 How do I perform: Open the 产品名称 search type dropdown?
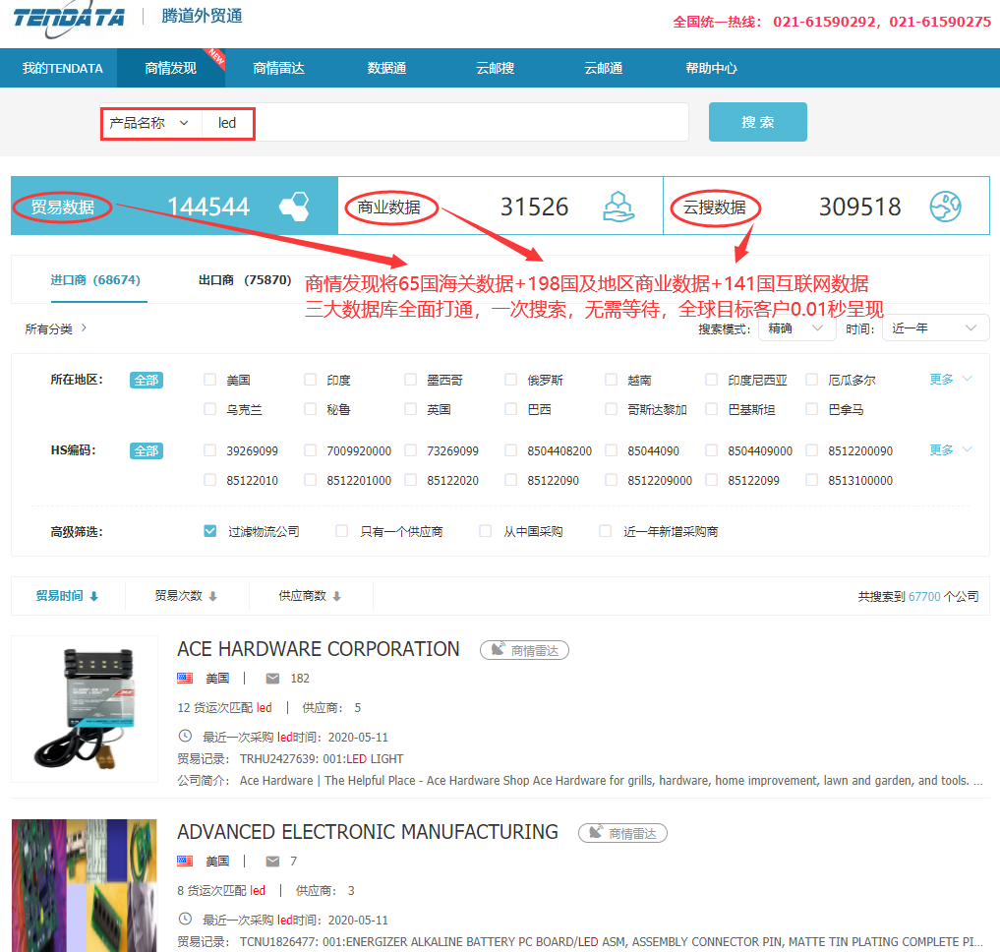click(x=154, y=122)
